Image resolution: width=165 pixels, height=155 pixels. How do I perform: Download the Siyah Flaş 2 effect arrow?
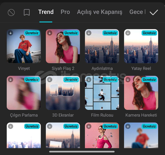(49, 33)
